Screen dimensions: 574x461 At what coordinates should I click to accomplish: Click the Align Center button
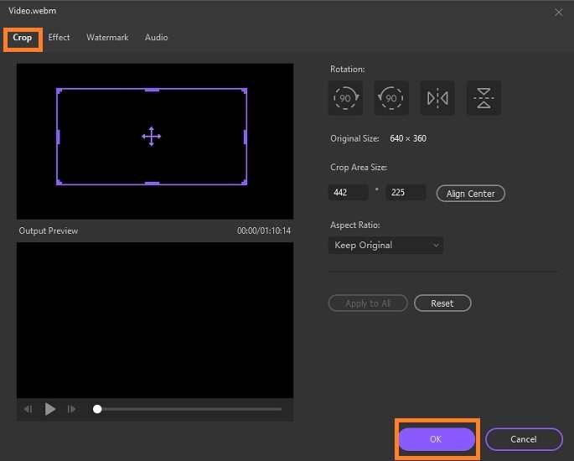click(470, 194)
